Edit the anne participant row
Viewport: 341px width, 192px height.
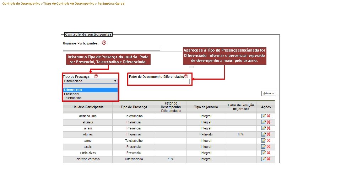coord(263,140)
